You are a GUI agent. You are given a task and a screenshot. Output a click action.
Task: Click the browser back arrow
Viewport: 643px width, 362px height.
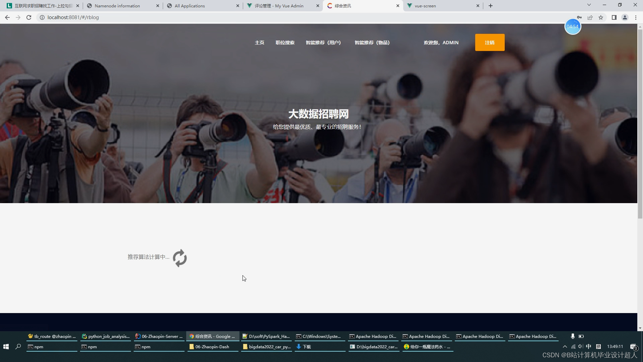[x=7, y=17]
